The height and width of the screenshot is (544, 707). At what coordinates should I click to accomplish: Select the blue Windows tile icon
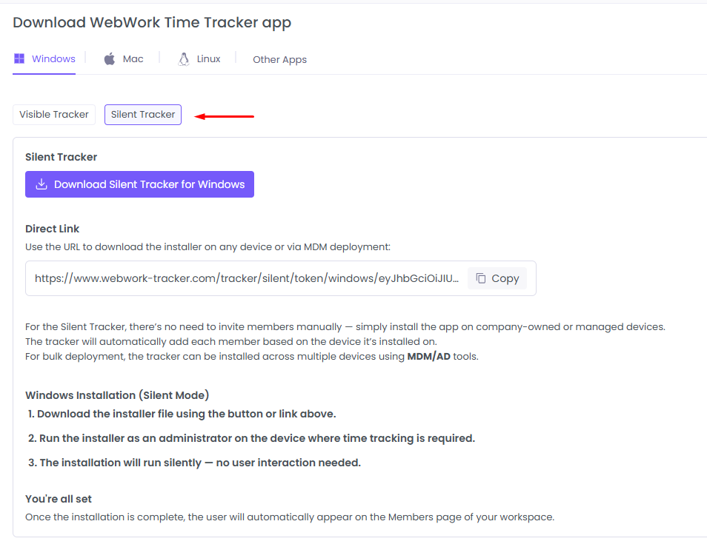pyautogui.click(x=19, y=58)
